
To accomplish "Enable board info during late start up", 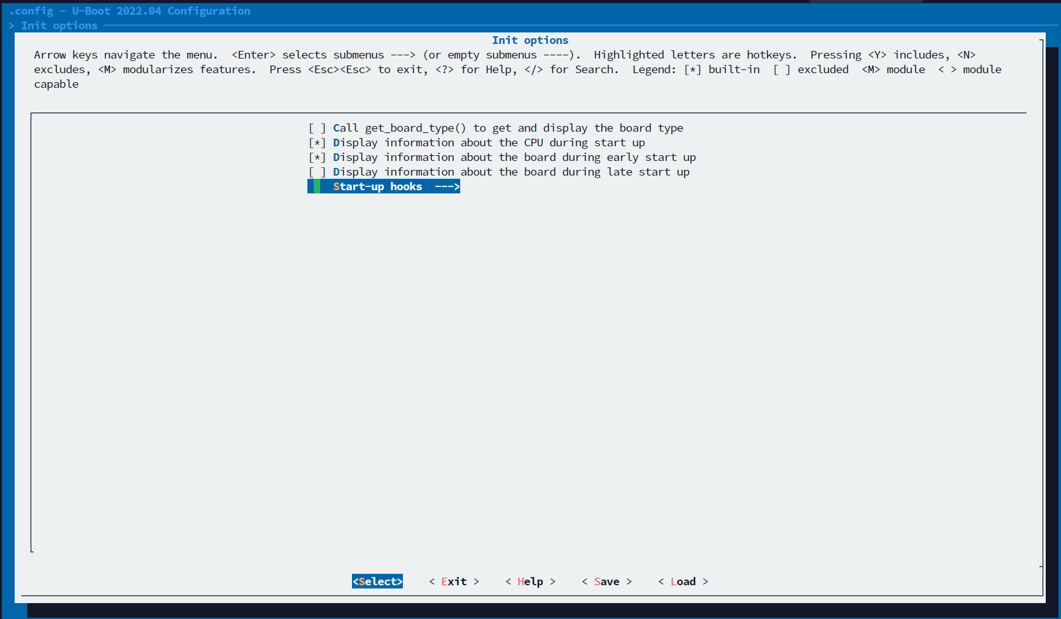I will point(317,172).
